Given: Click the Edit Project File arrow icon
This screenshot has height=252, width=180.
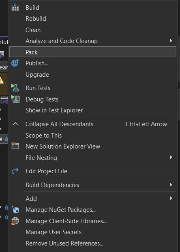Looking at the screenshot, I should click(x=15, y=171).
